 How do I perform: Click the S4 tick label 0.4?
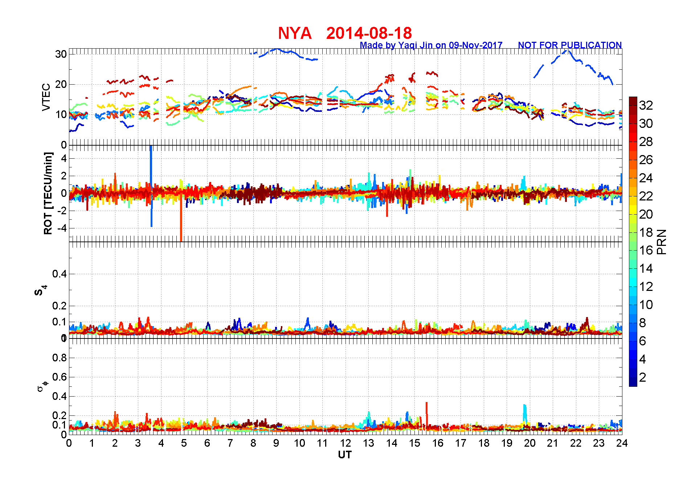point(60,274)
